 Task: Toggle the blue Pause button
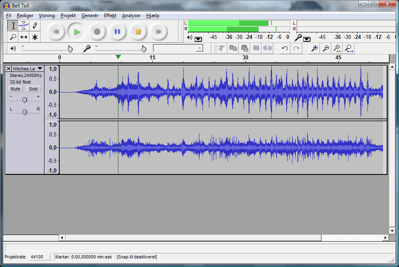(x=118, y=32)
